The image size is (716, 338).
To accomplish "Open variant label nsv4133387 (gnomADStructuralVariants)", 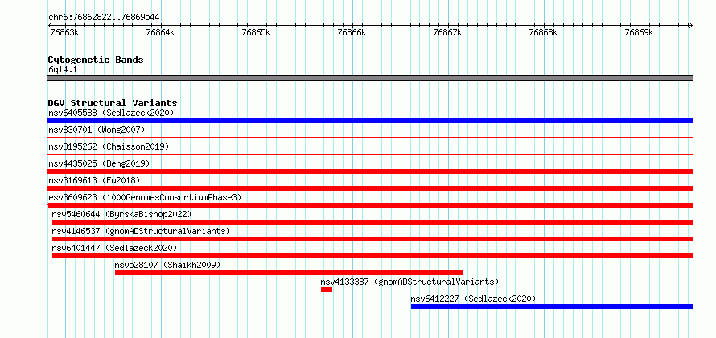I will [409, 282].
